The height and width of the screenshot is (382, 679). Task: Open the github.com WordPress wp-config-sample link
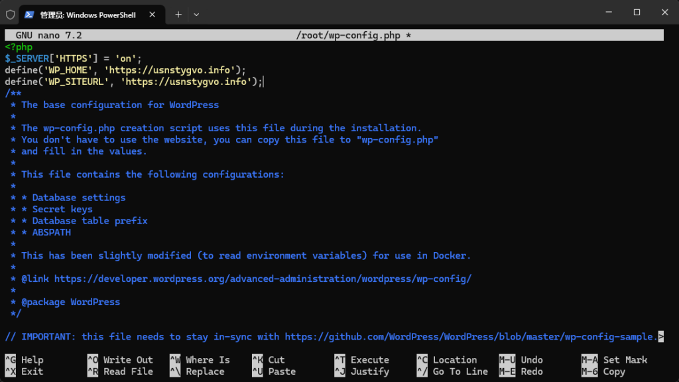(471, 336)
